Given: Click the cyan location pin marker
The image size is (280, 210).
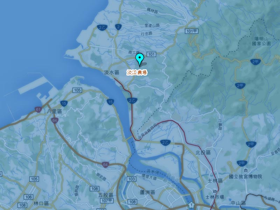Looking at the screenshot, I should click(x=139, y=59).
